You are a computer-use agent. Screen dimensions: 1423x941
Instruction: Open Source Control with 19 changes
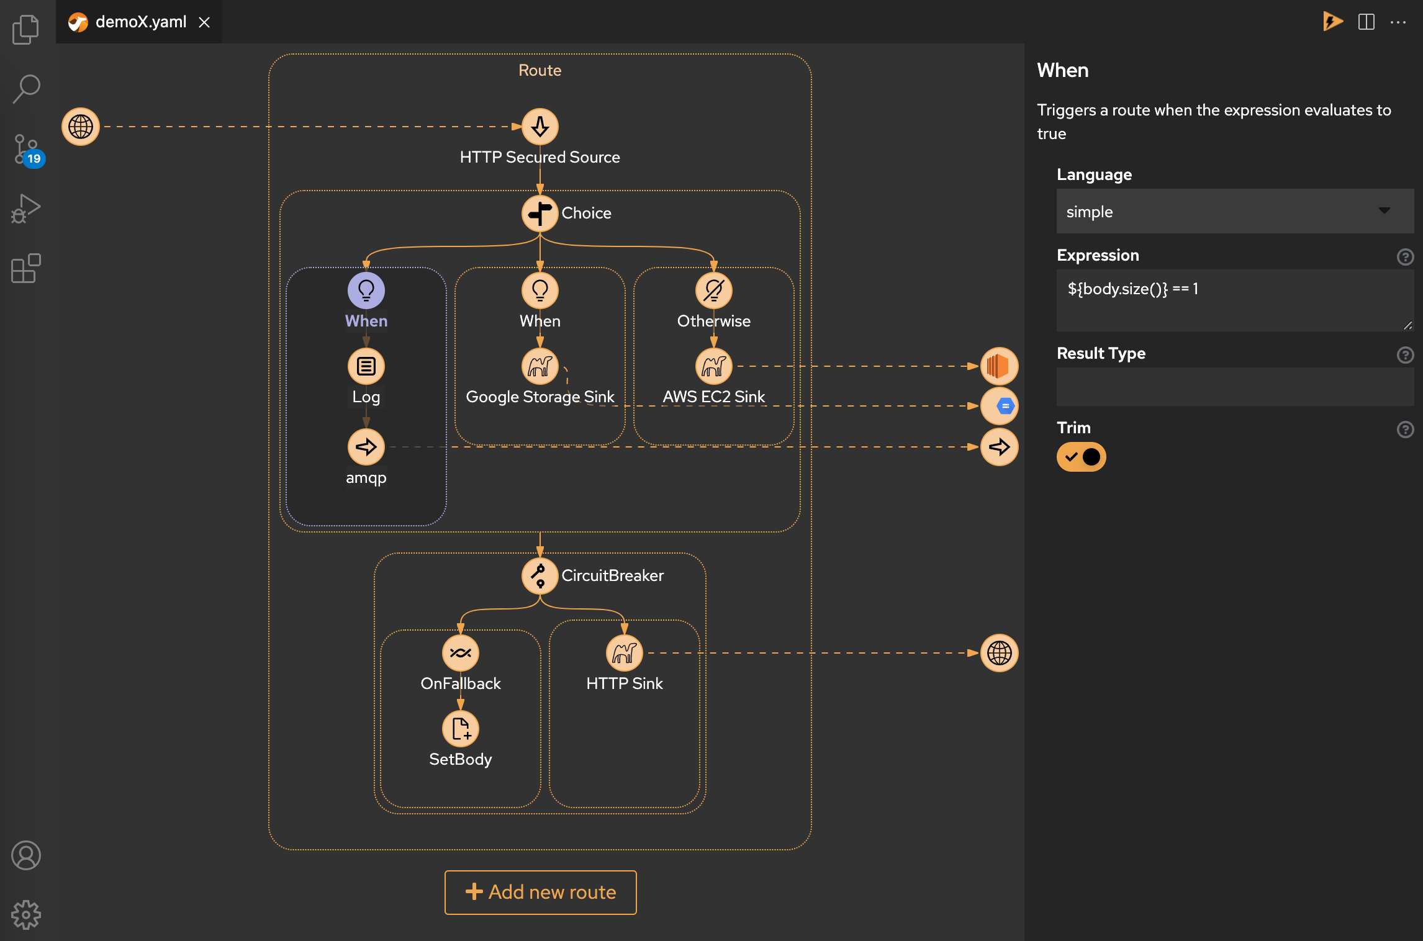pos(28,150)
